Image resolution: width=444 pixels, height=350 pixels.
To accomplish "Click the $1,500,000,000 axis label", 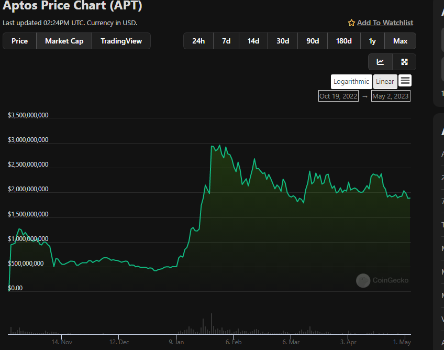I will 28,214.
